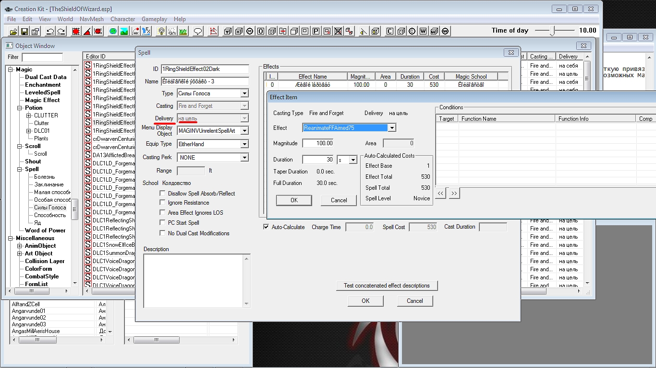Open the Equip Type dropdown
Image resolution: width=656 pixels, height=368 pixels.
244,144
